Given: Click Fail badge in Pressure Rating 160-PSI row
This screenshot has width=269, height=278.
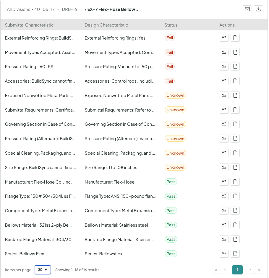Looking at the screenshot, I should coord(170,67).
